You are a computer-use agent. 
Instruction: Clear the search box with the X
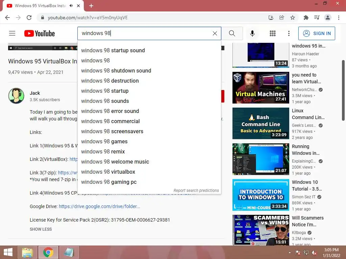[x=215, y=33]
